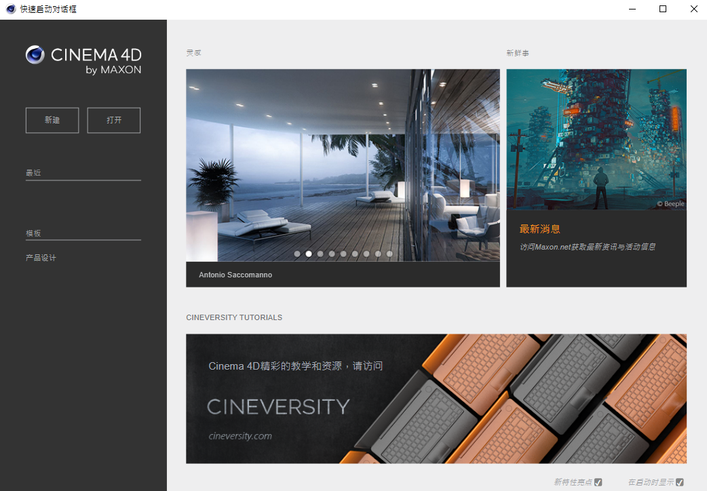Click the Cinema 4D icon in the title bar

pos(11,9)
